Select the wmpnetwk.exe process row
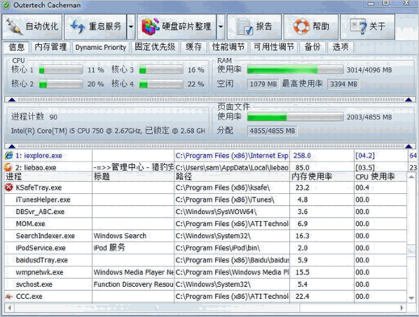Viewport: 419px width, 317px height. (205, 272)
